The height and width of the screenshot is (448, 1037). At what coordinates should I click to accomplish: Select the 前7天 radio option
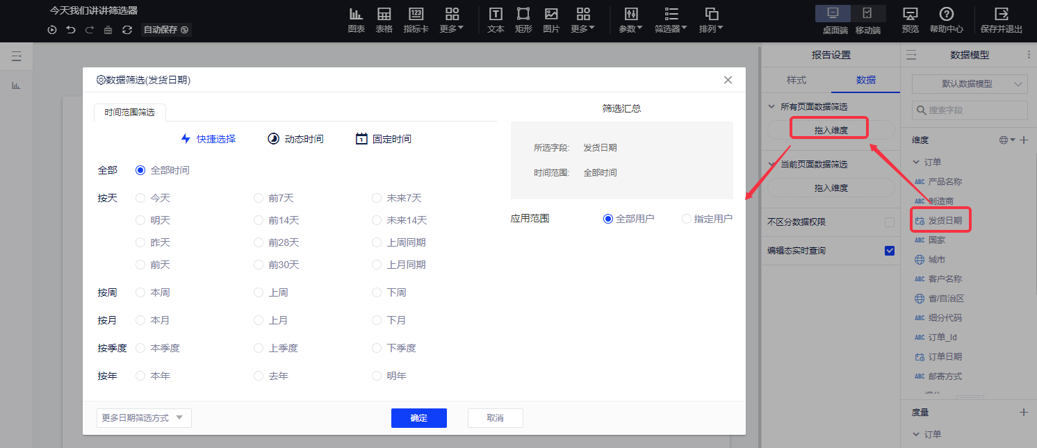tap(259, 198)
